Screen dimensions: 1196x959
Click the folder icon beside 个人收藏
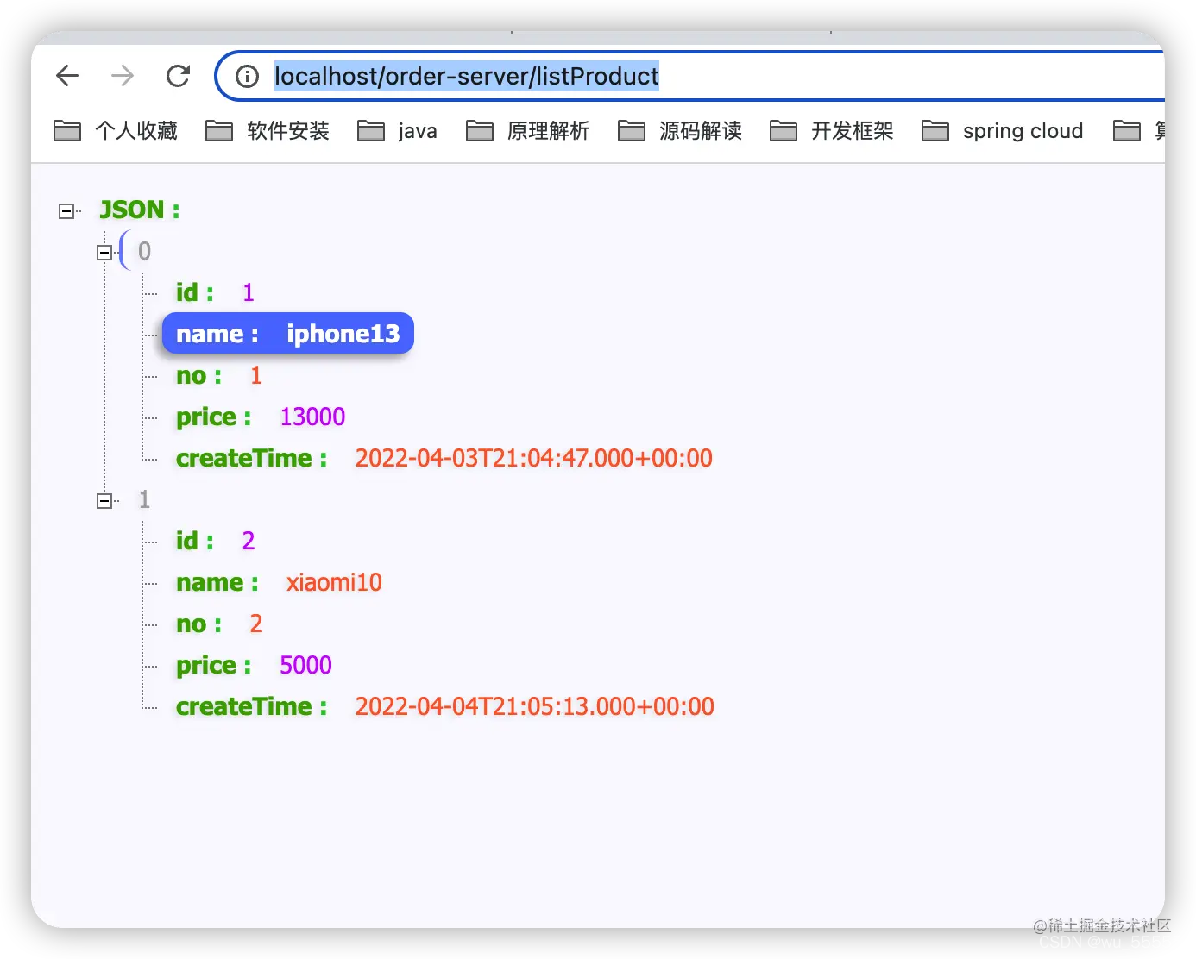(x=67, y=131)
